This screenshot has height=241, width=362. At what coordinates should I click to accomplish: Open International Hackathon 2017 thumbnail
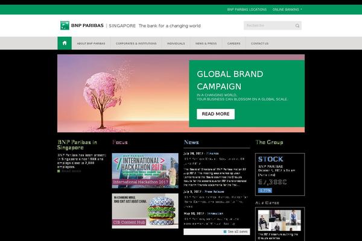(x=145, y=171)
